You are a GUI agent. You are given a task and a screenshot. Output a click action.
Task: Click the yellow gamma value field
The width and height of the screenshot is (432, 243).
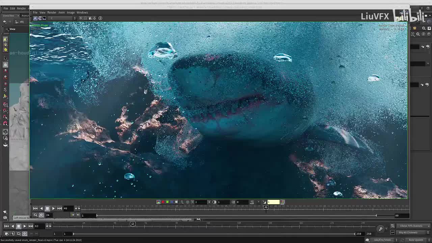[273, 202]
